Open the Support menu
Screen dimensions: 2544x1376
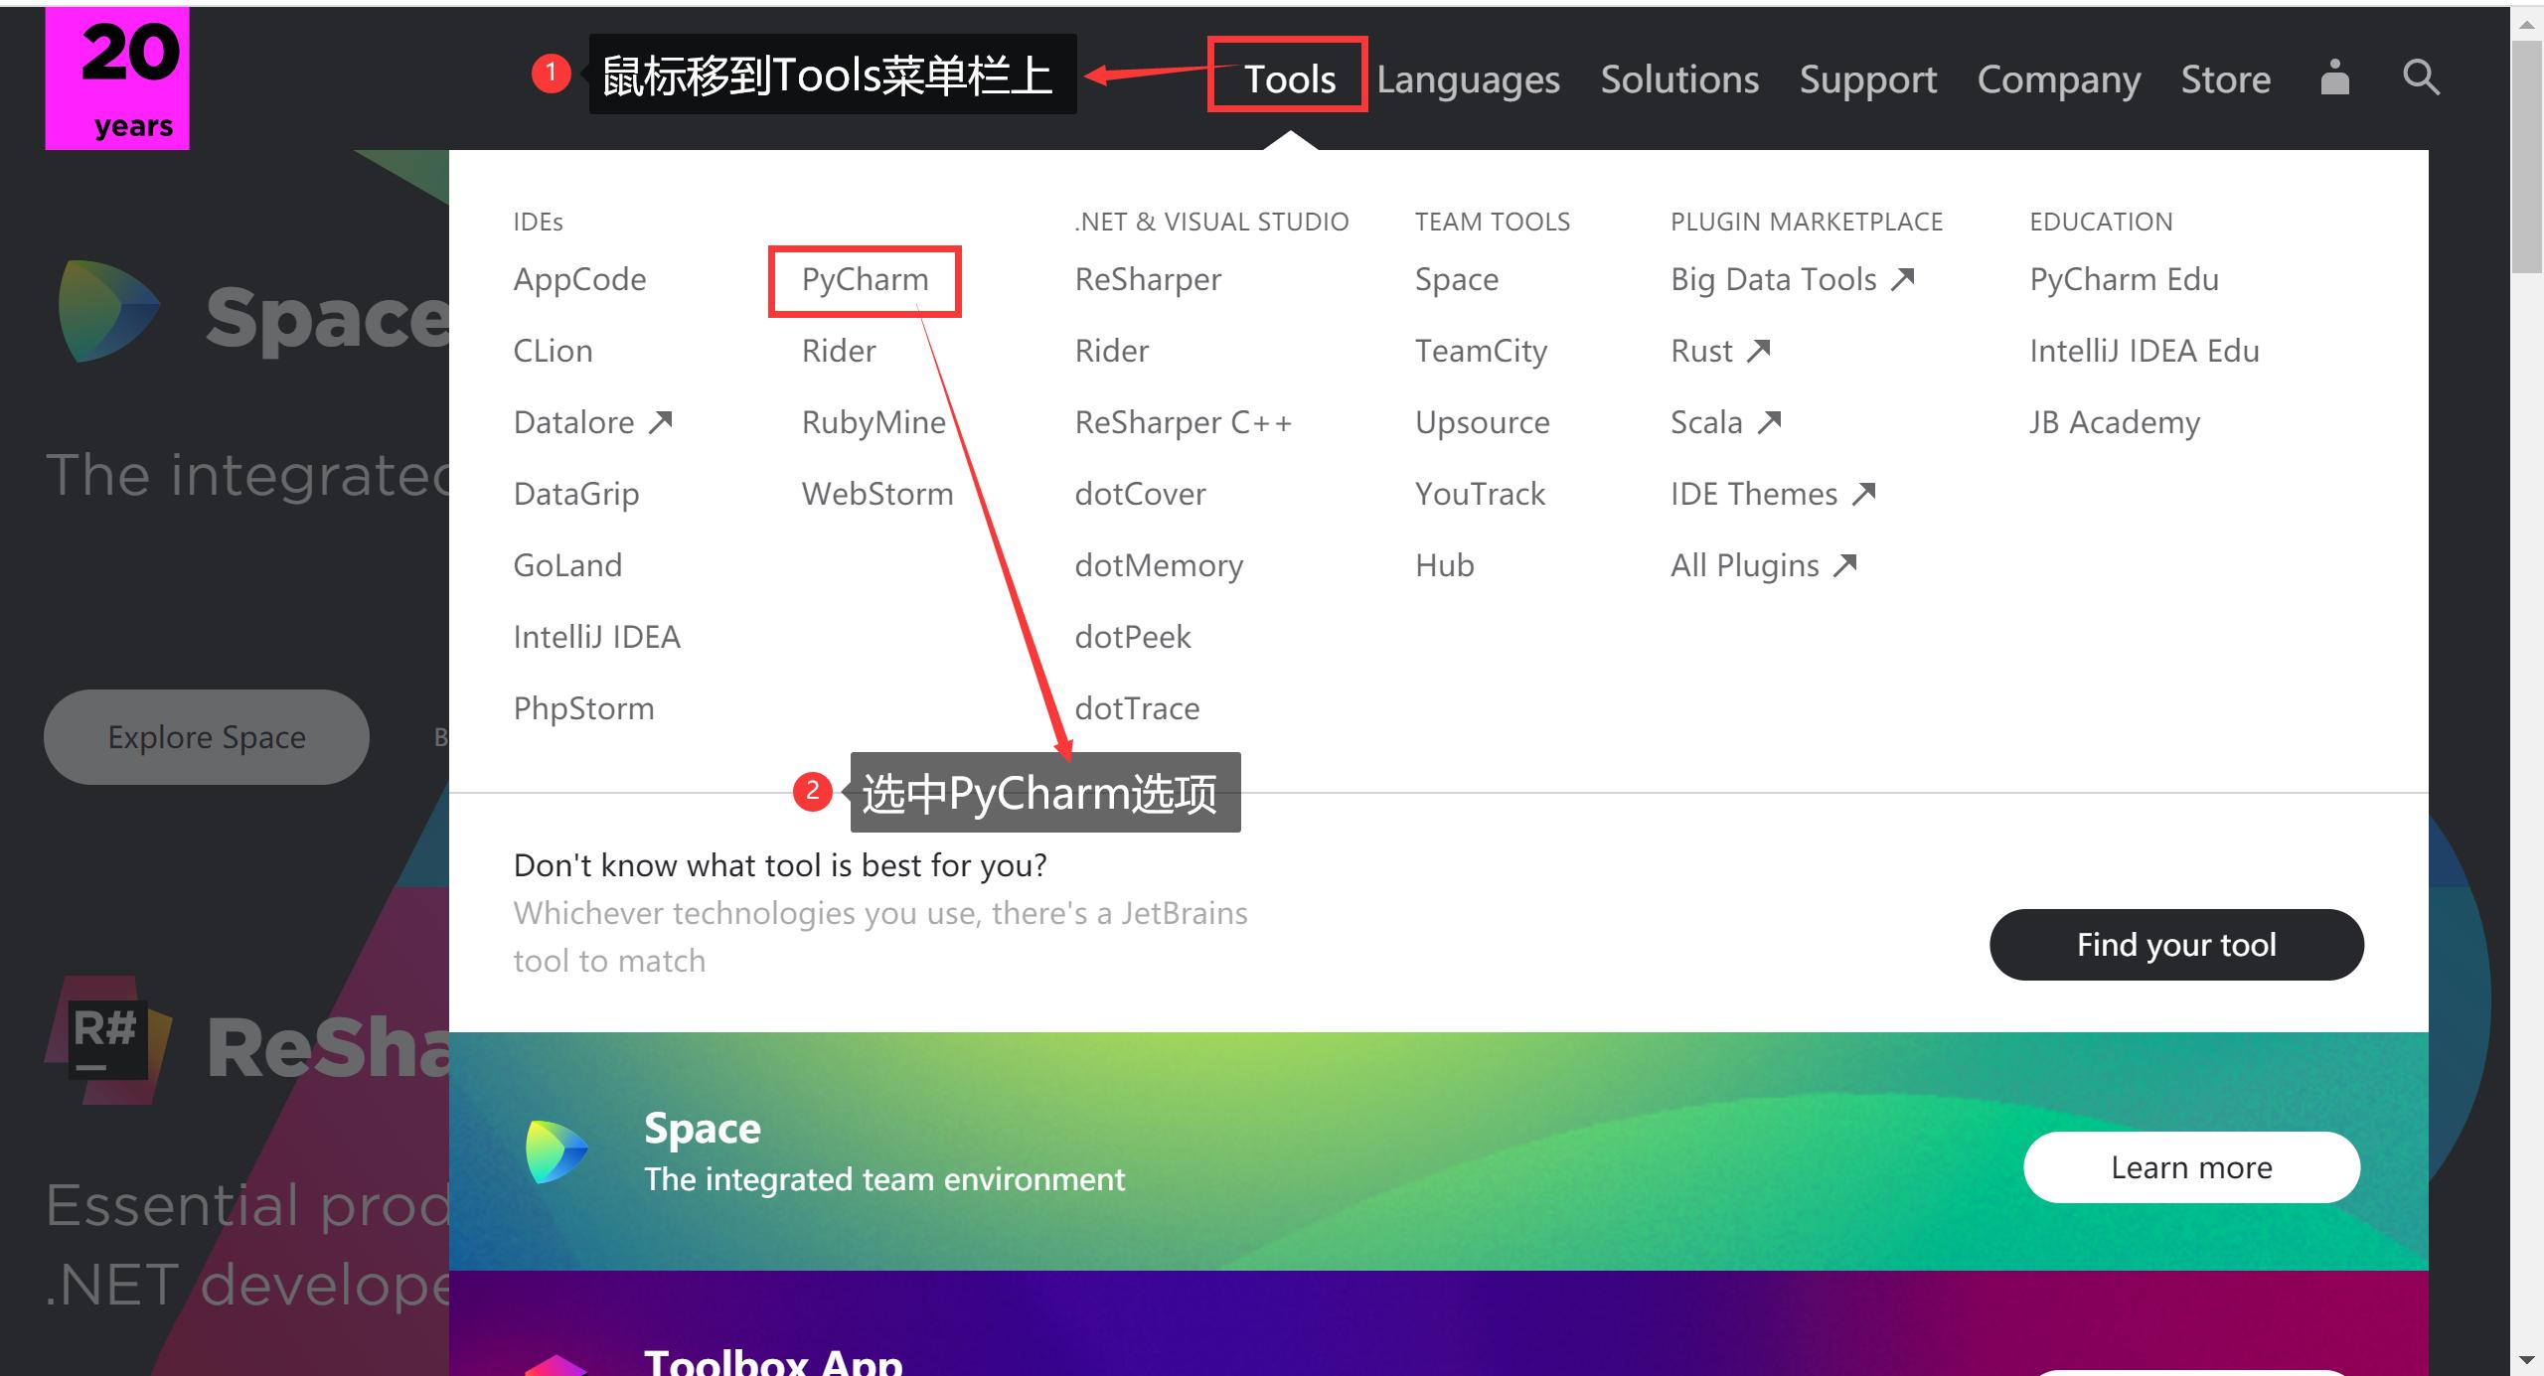tap(1868, 79)
